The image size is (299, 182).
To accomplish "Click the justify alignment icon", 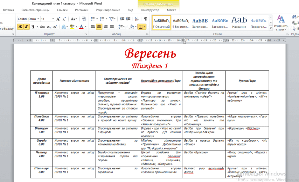I will pos(112,27).
